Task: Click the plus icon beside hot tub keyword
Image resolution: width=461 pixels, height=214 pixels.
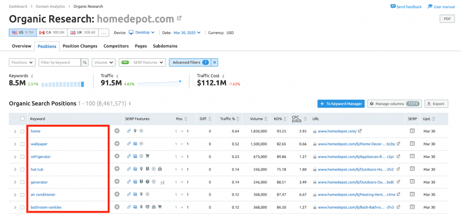Action: 117,169
